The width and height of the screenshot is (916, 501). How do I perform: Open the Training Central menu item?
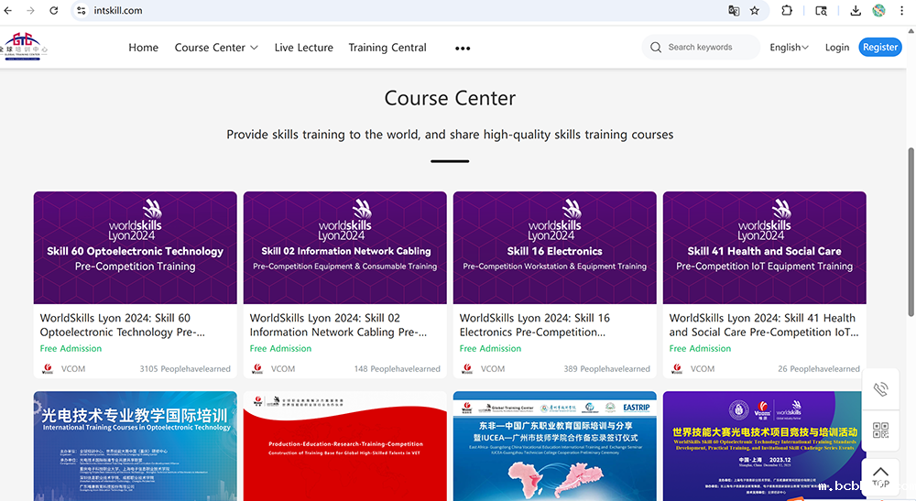pos(387,48)
